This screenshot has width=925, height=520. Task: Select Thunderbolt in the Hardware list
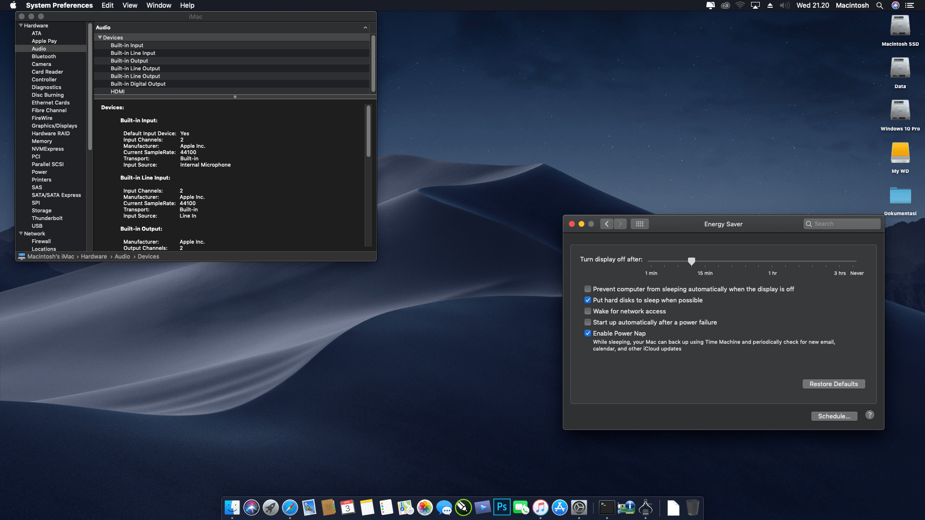(x=47, y=218)
